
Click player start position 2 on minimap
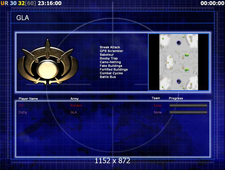point(178,81)
